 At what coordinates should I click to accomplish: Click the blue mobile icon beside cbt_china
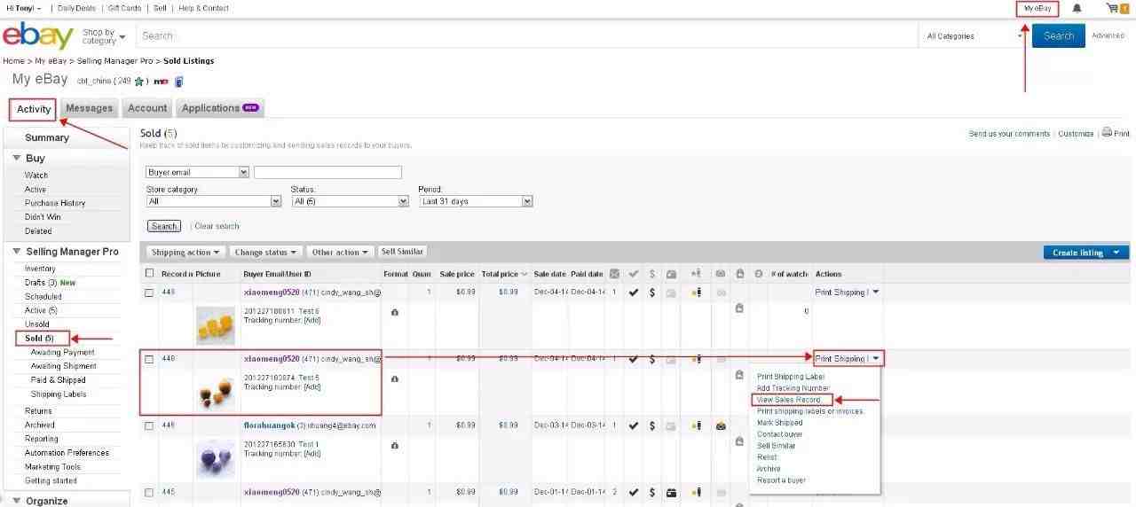point(178,82)
